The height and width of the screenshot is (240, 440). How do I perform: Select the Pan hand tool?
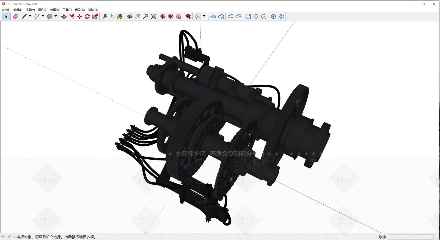pos(138,16)
